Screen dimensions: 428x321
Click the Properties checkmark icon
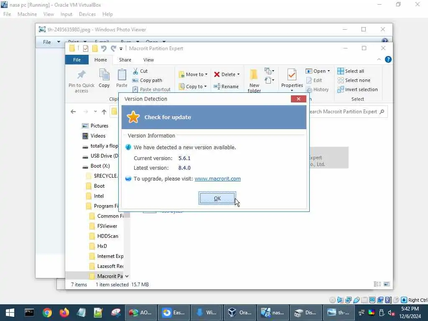(292, 74)
